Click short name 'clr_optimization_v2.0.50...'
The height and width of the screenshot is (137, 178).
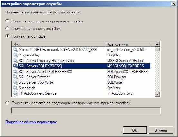pyautogui.click(x=127, y=50)
